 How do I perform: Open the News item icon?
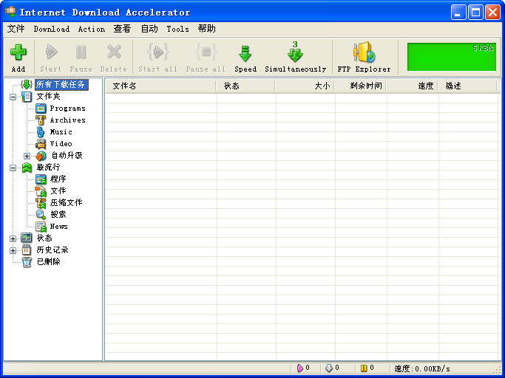41,227
